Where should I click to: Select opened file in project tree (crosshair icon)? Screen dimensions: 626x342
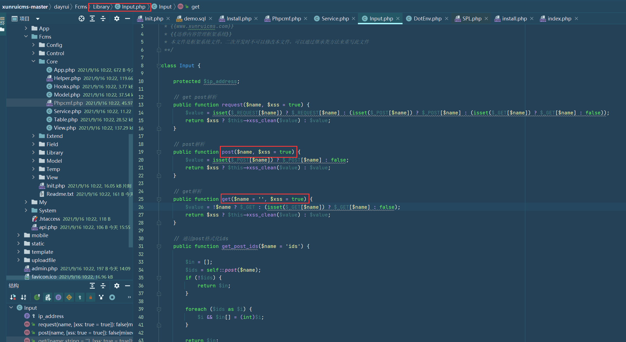[82, 18]
